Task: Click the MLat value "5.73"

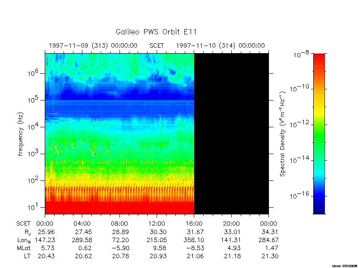Action: (x=48, y=248)
